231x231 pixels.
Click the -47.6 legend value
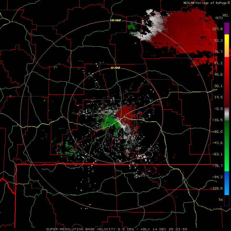(217, 143)
